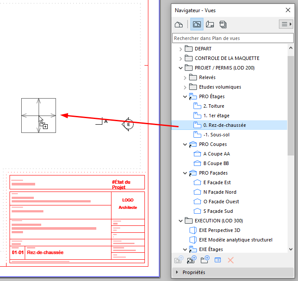Expand the Relevés folder
298x281 pixels.
[185, 78]
